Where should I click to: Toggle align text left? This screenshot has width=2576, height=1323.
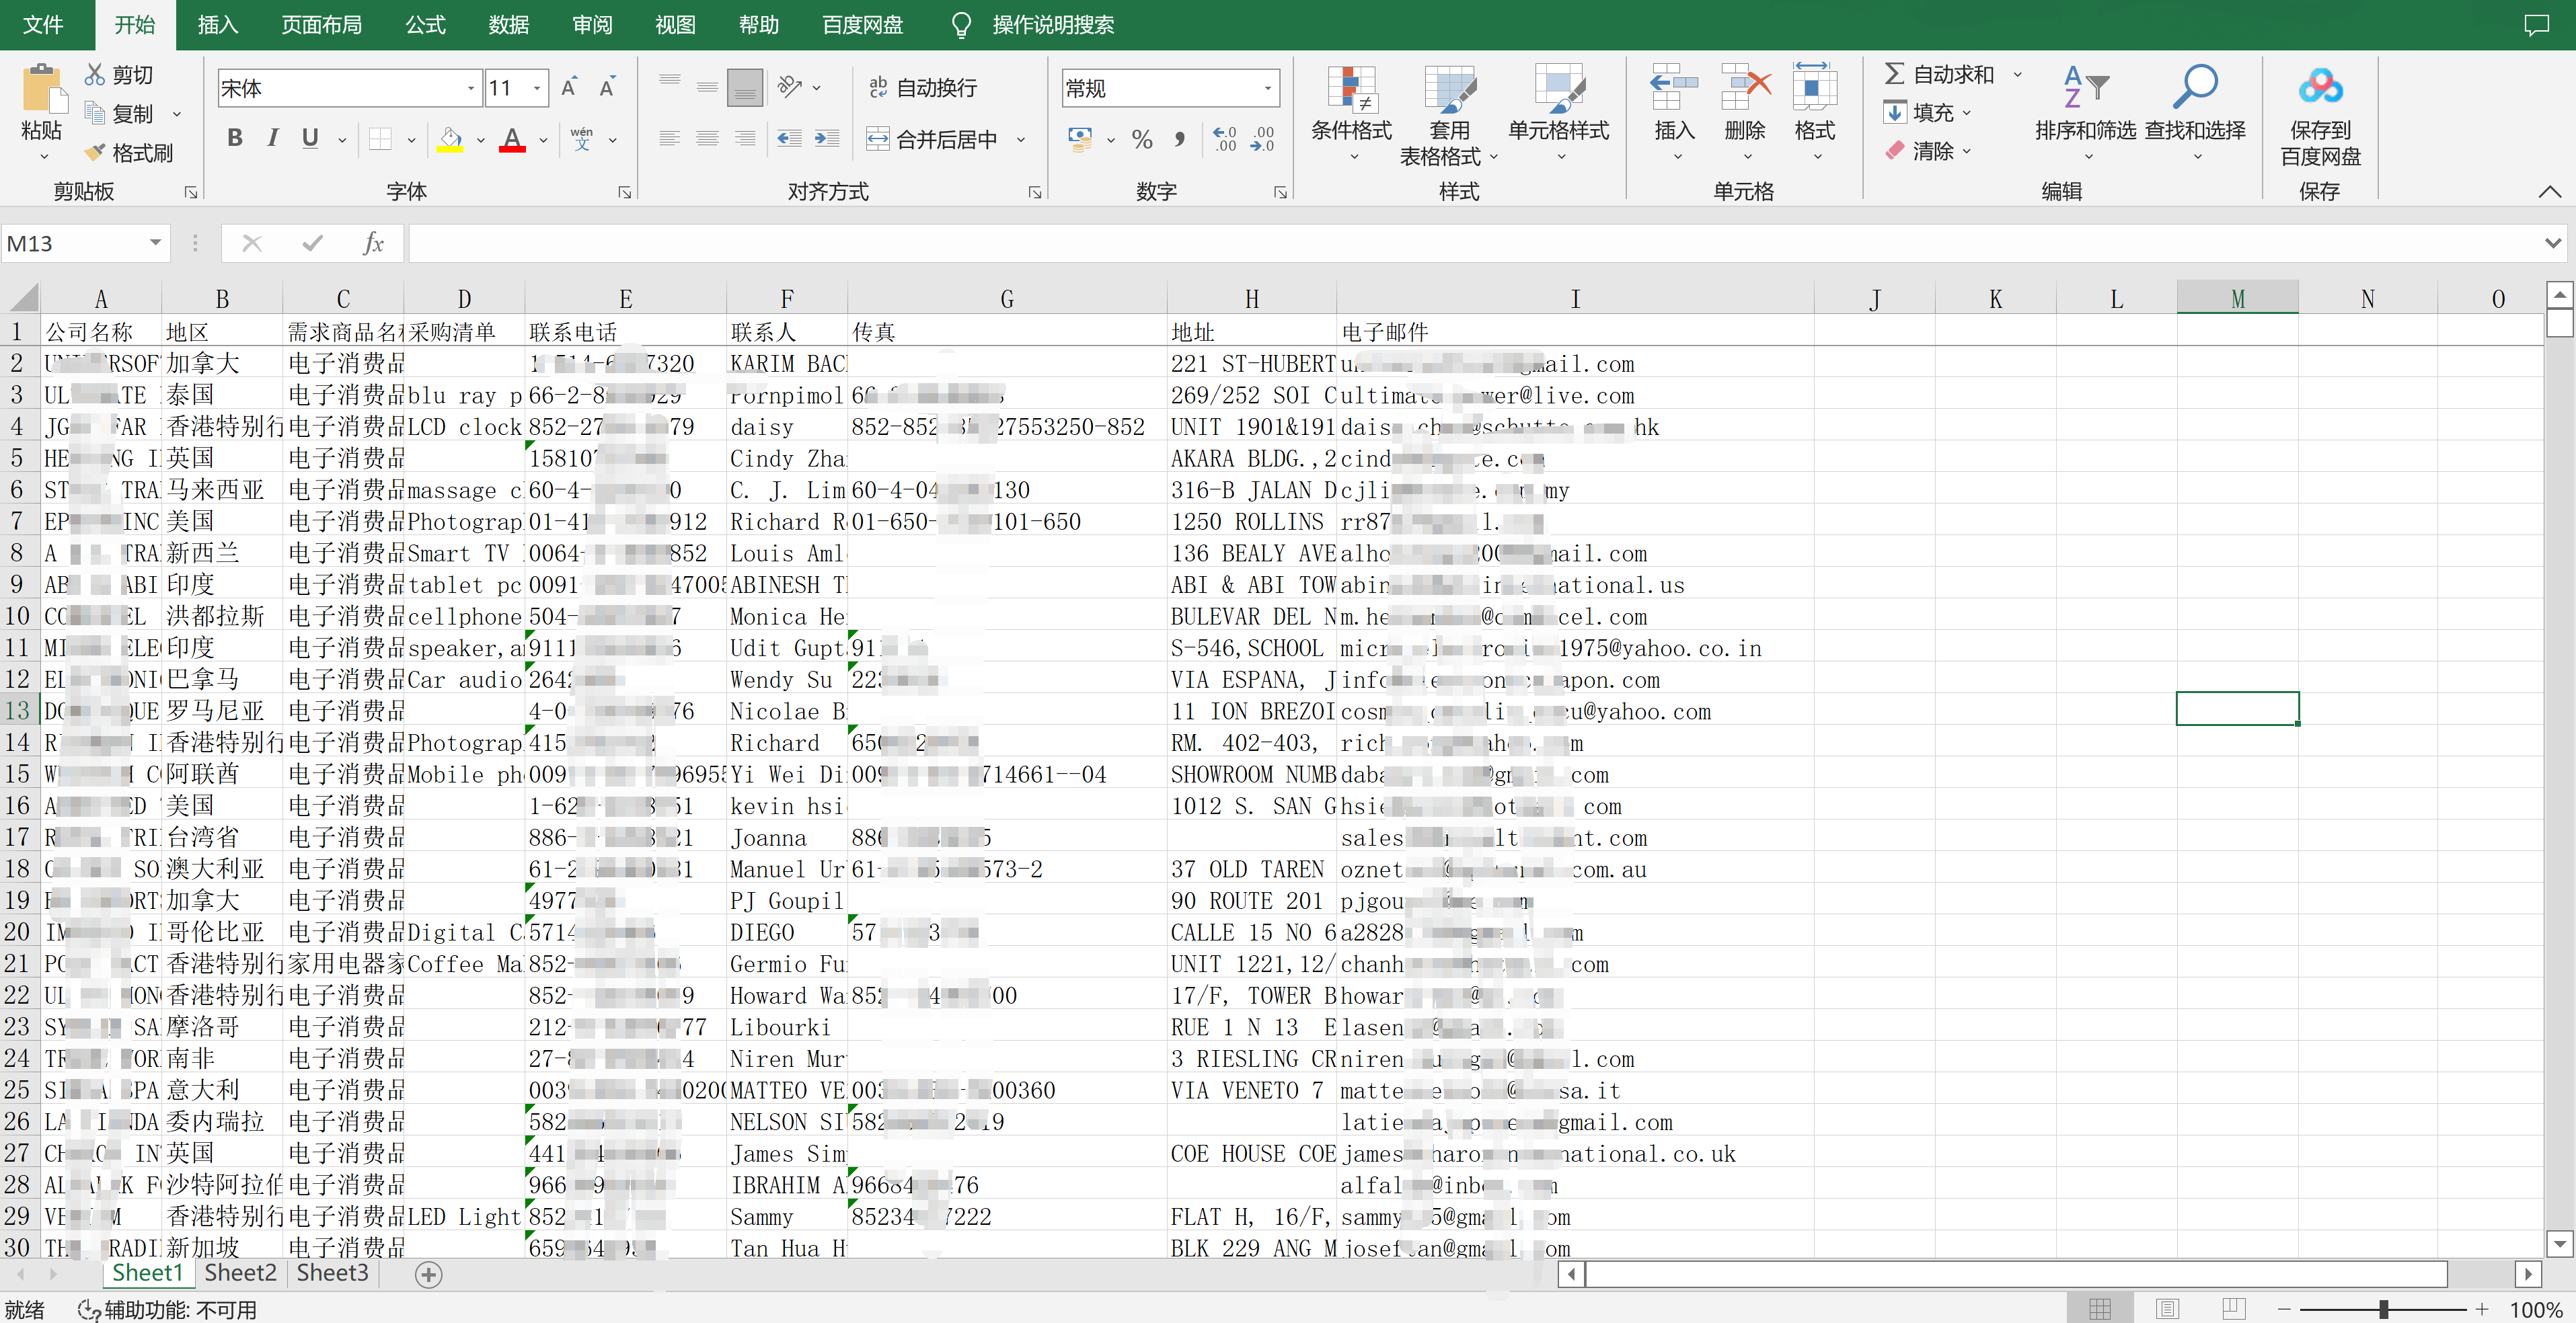pos(670,139)
